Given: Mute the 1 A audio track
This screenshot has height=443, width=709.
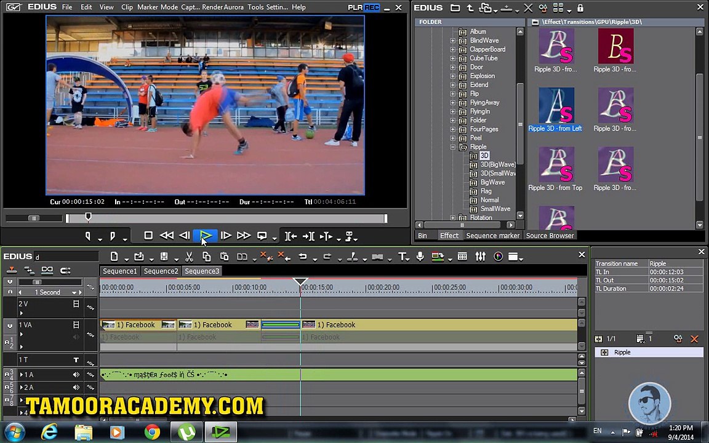Looking at the screenshot, I should (x=76, y=374).
